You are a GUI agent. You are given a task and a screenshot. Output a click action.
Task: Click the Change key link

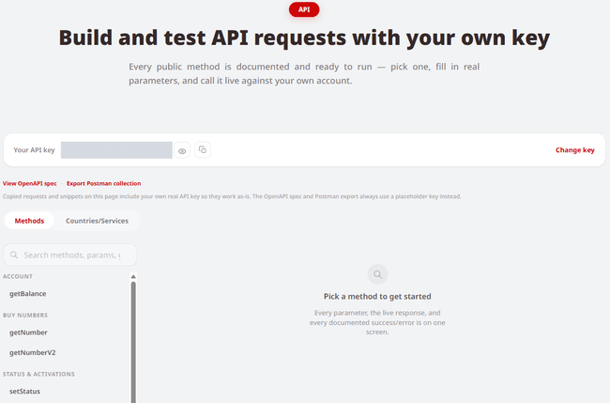point(574,150)
